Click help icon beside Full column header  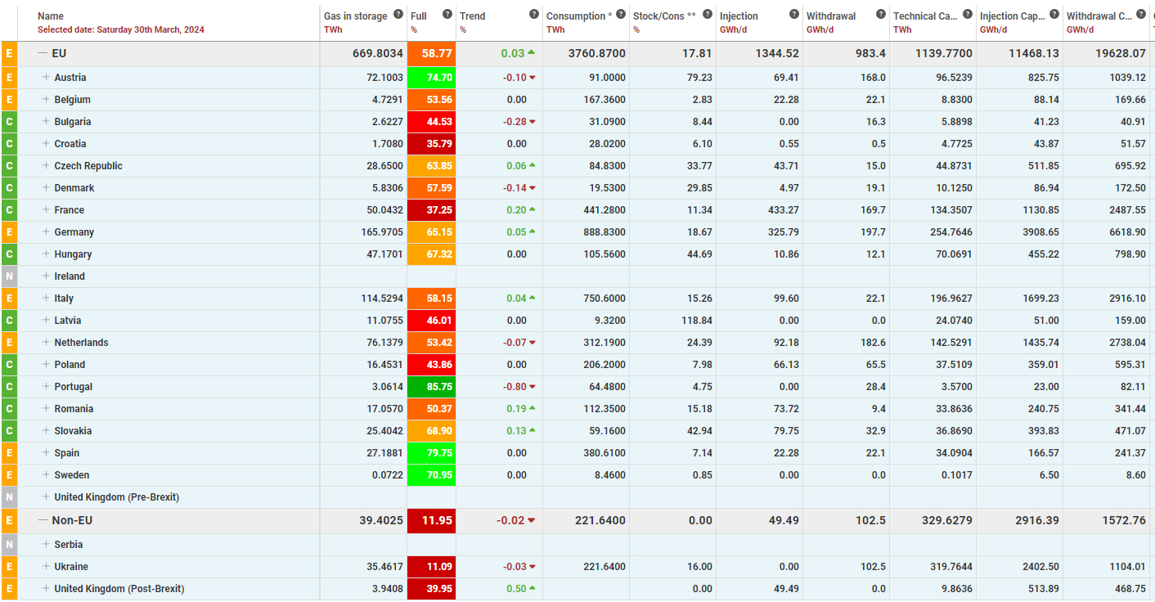click(x=447, y=14)
